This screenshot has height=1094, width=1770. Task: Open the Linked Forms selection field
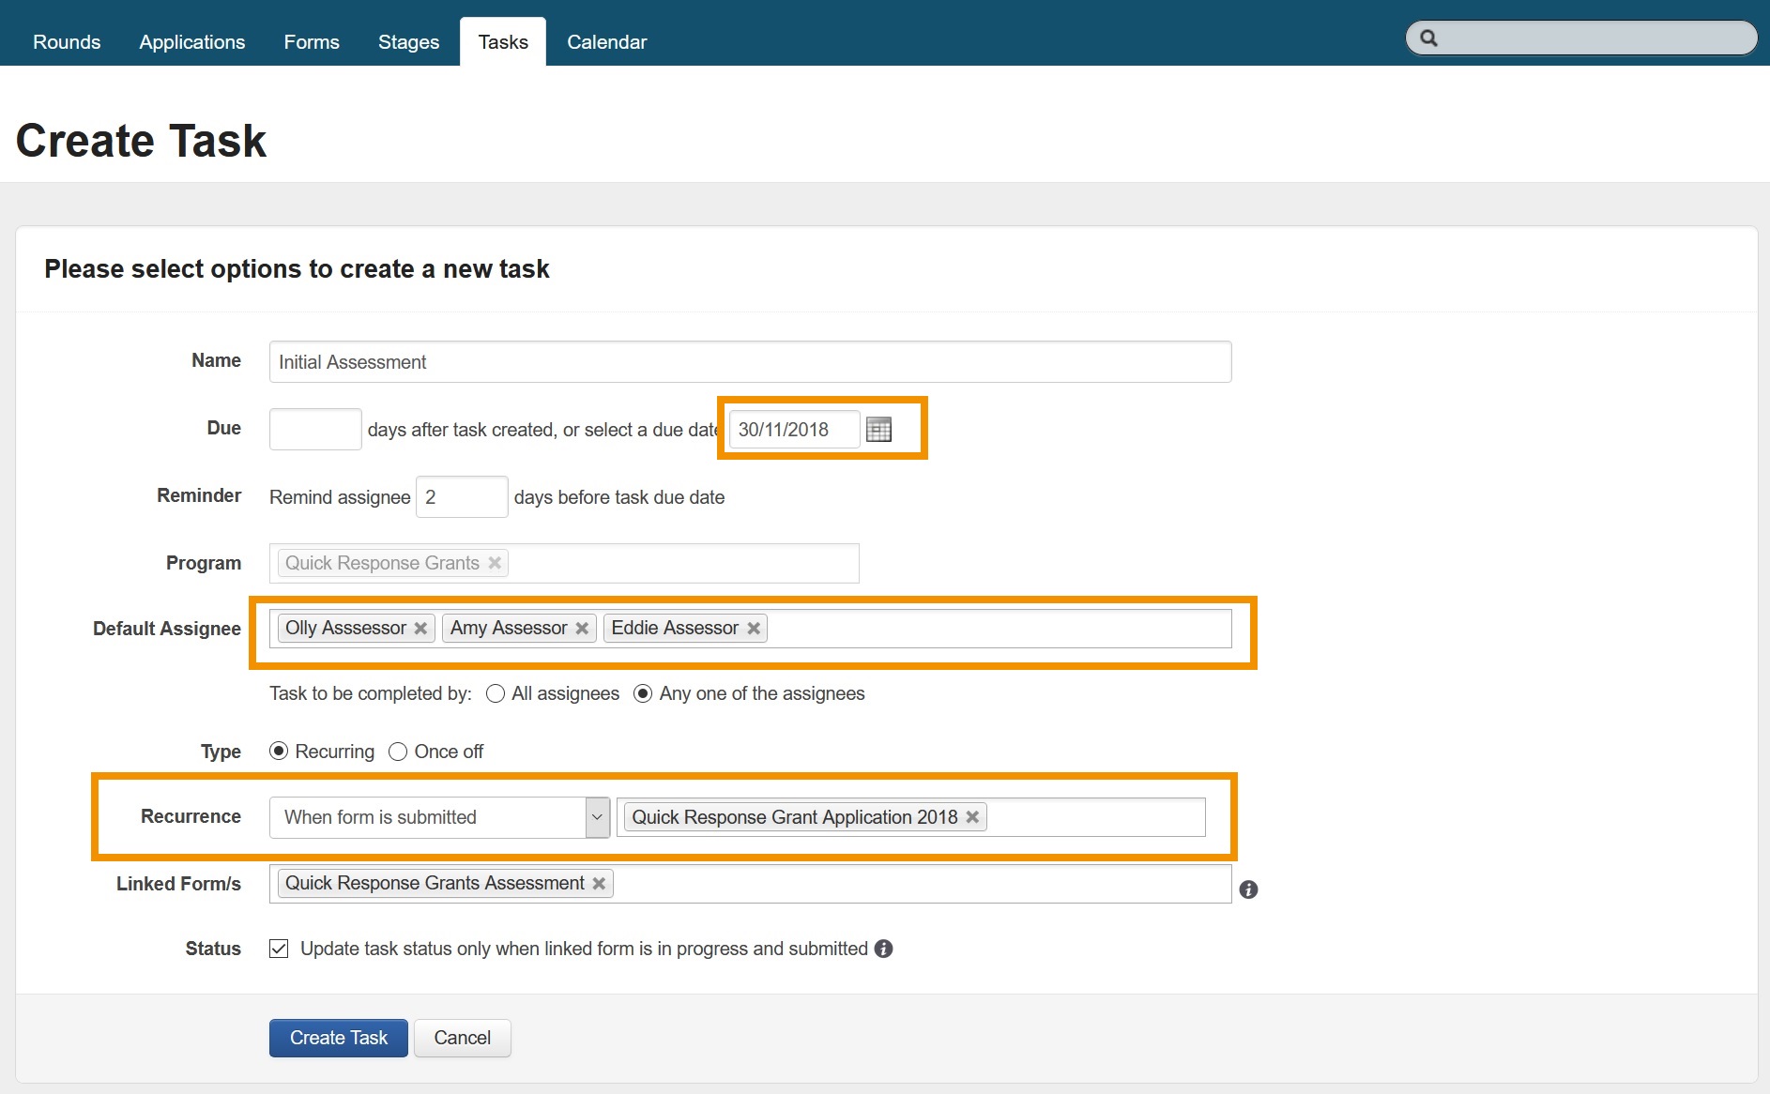(920, 884)
